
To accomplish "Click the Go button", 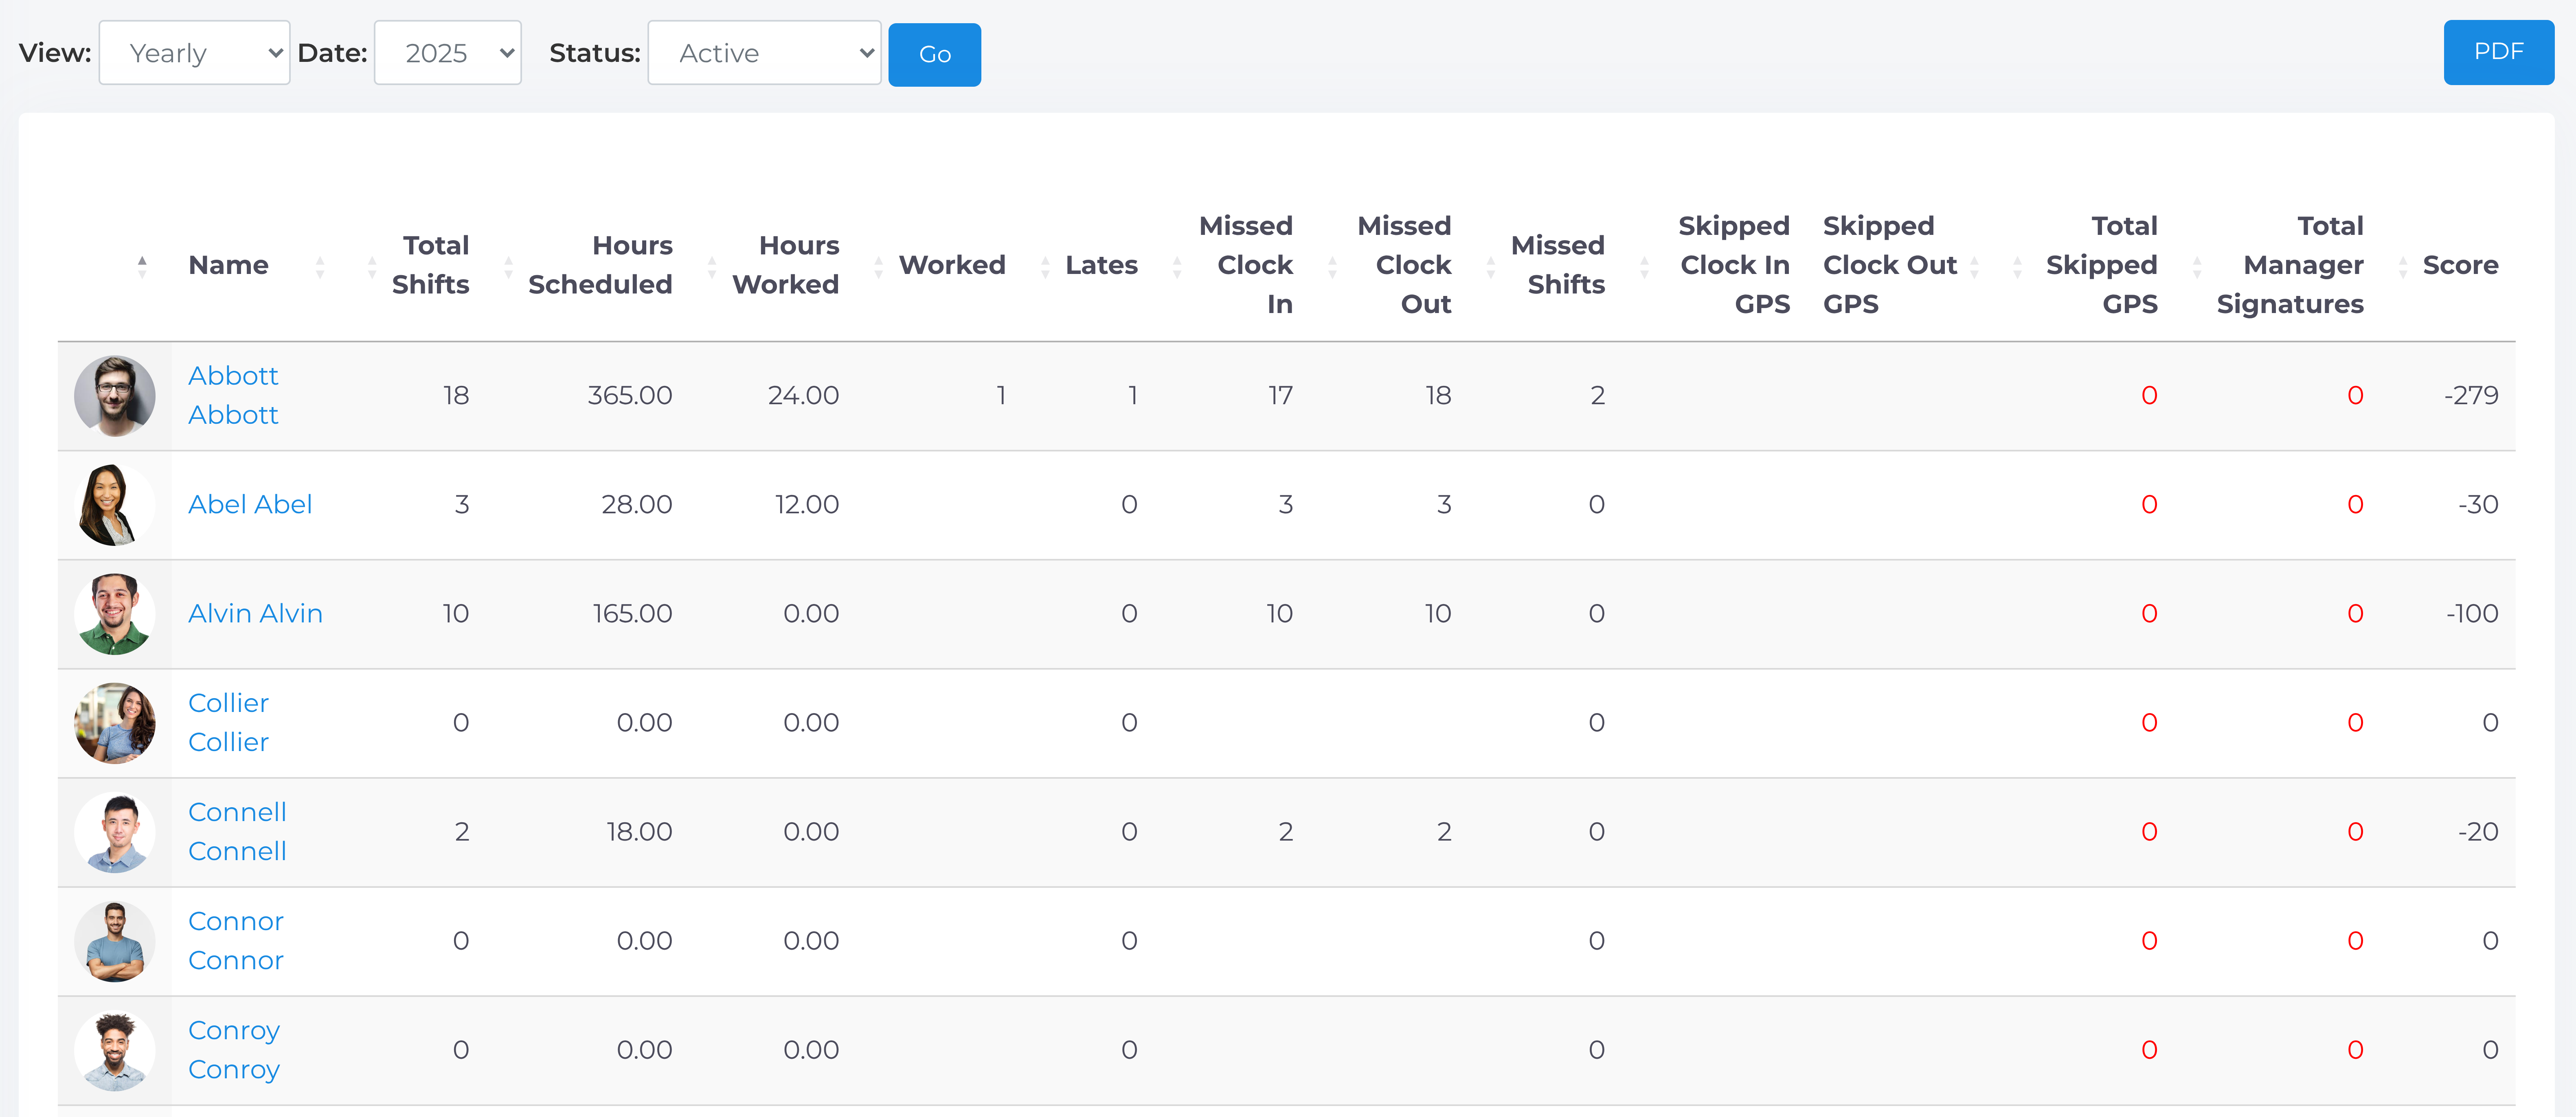I will (x=934, y=55).
